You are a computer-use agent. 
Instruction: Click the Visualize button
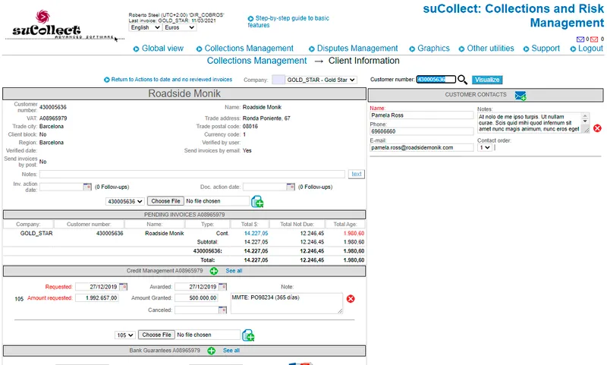pyautogui.click(x=487, y=80)
